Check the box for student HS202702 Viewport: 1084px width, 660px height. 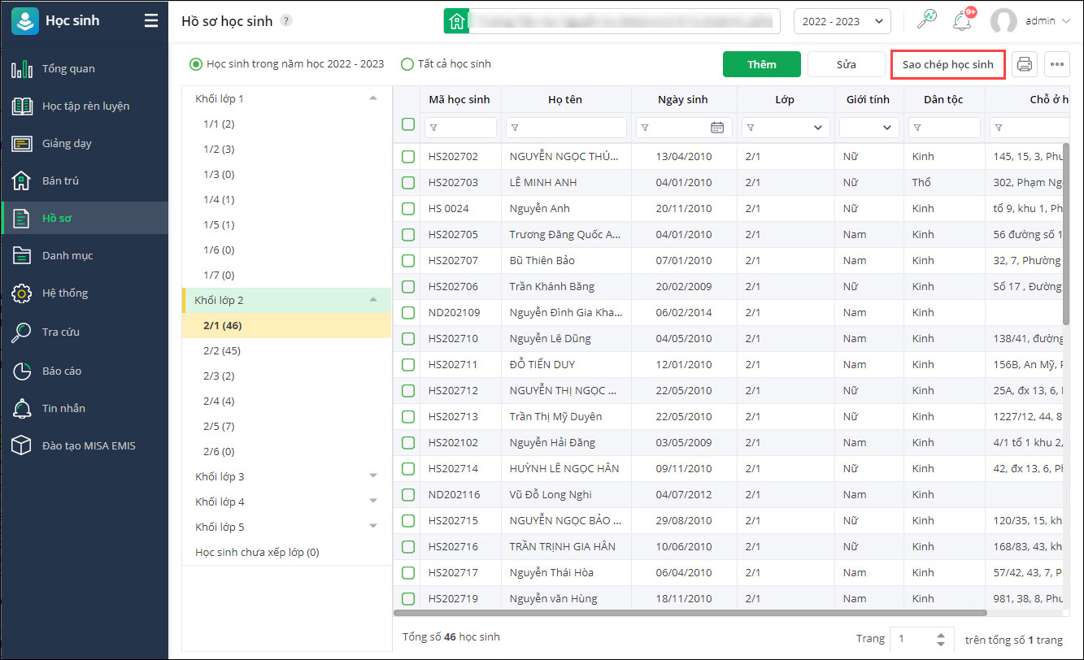point(408,156)
